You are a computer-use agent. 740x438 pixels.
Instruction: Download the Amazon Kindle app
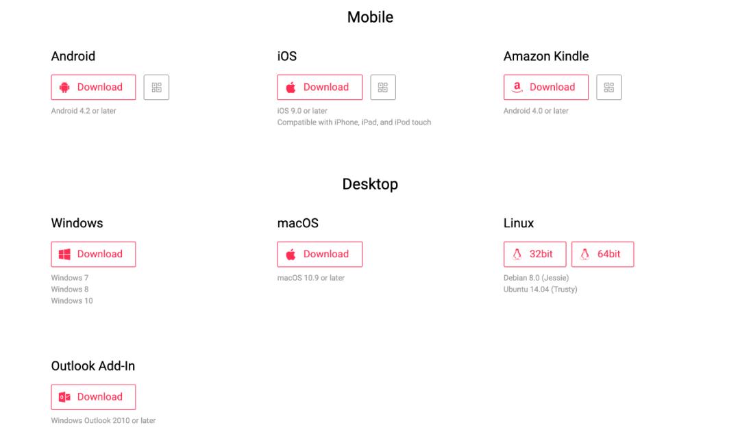552,88
